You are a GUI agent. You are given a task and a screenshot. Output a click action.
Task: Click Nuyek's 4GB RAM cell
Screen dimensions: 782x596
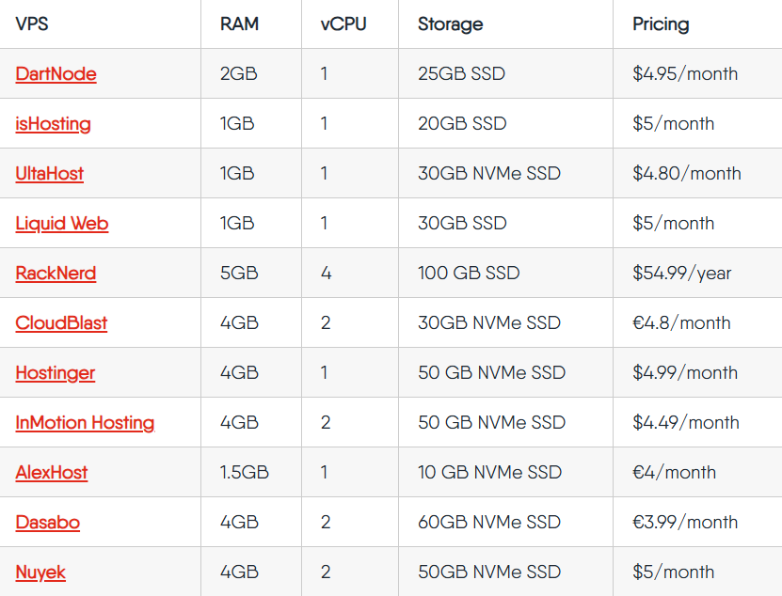tap(239, 572)
